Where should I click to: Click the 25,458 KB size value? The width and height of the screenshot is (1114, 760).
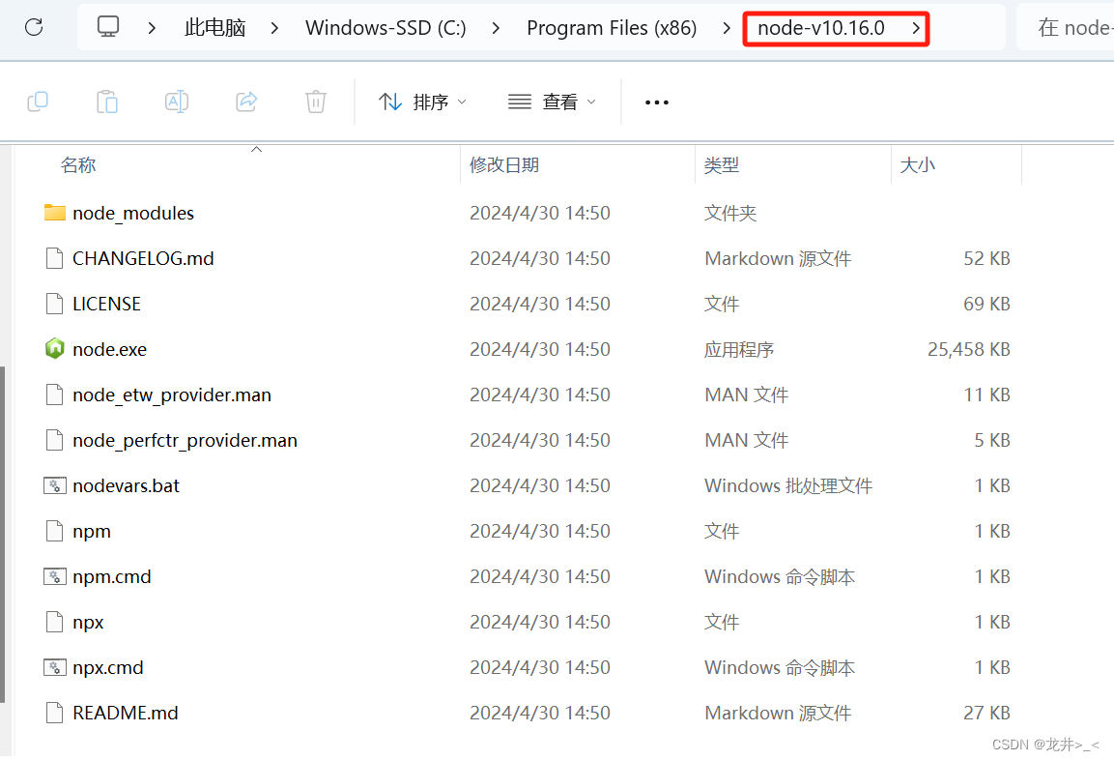(x=968, y=350)
